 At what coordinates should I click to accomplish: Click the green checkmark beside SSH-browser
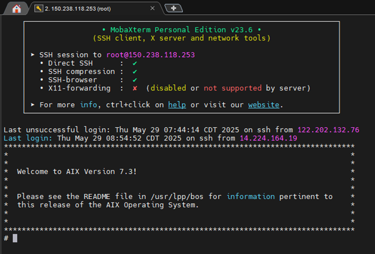click(x=135, y=80)
